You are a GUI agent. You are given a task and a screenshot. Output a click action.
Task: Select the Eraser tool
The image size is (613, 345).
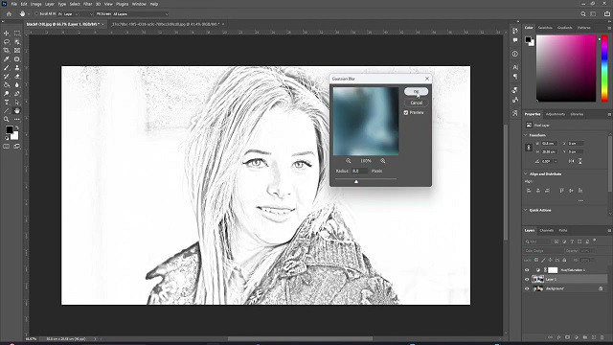17,77
